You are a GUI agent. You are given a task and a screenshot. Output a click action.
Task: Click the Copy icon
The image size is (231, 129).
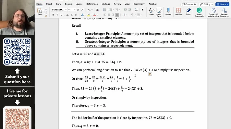[46, 13]
